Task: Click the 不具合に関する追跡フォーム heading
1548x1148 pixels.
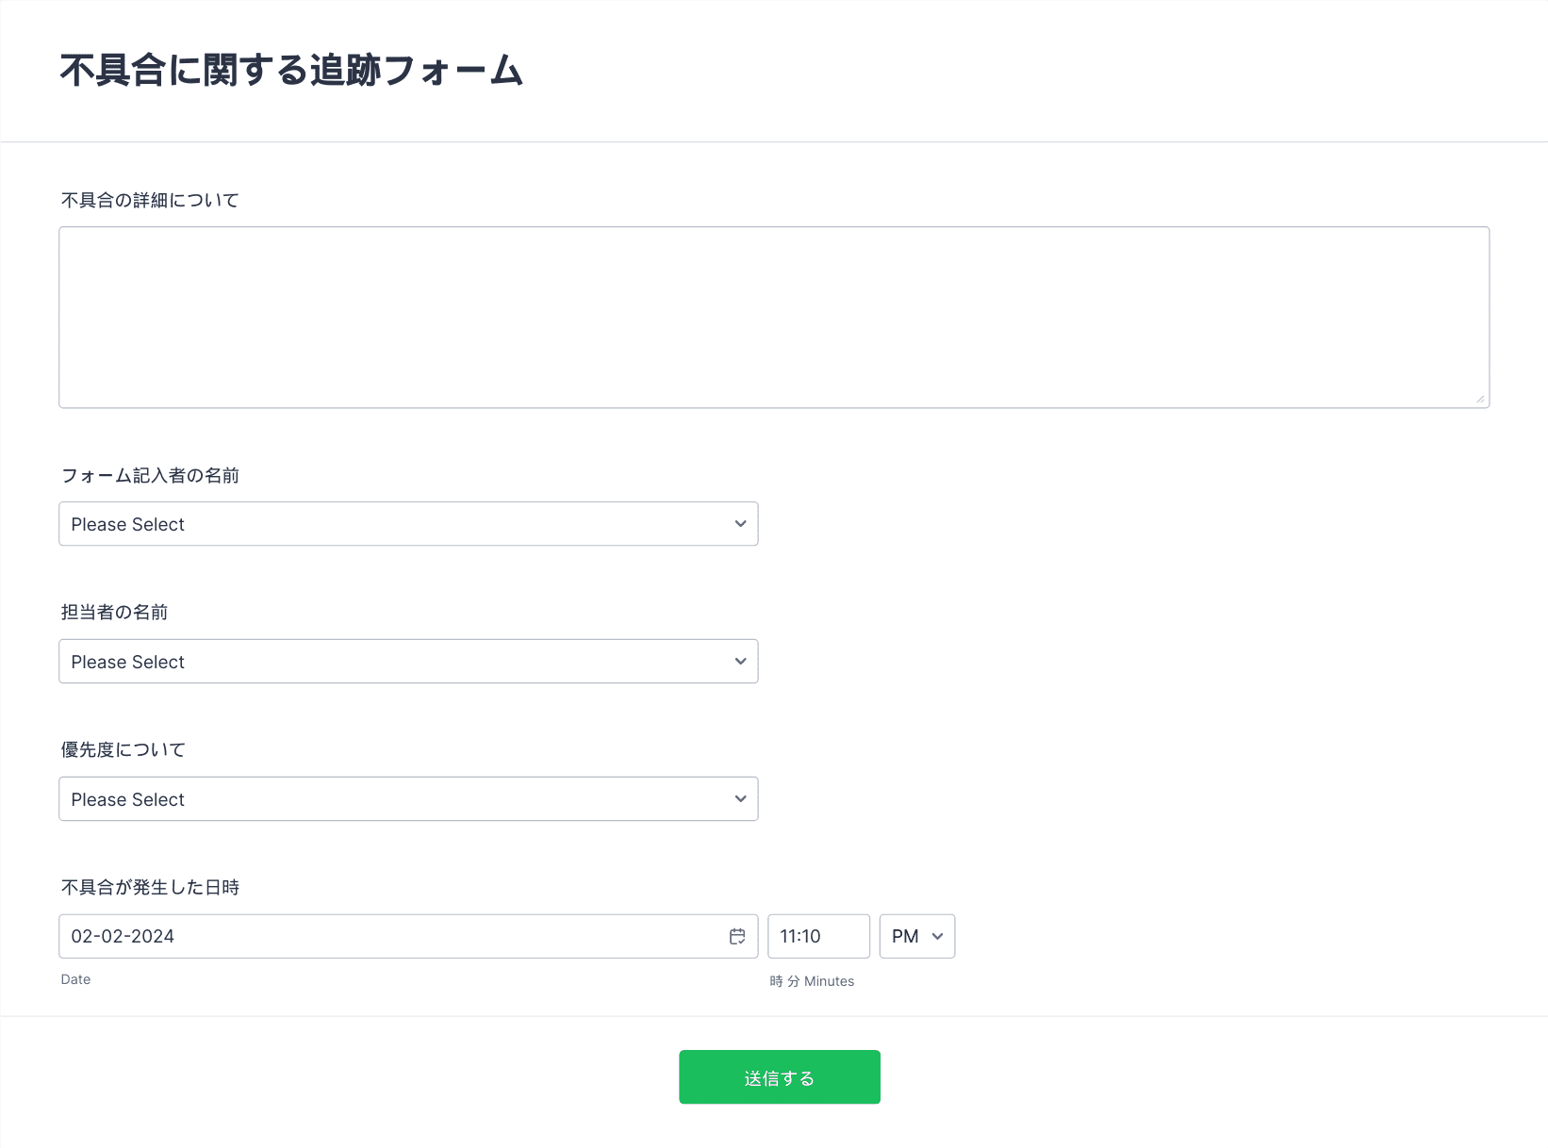Action: coord(291,71)
